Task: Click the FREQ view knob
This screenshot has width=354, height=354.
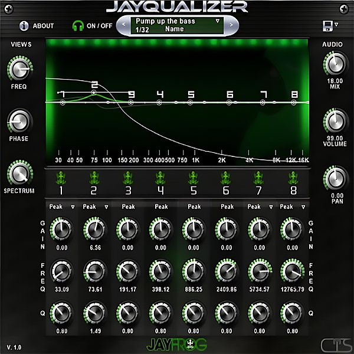Action: click(x=20, y=68)
